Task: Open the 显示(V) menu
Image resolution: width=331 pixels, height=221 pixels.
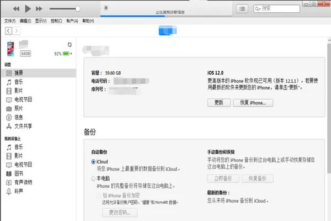Action: (41, 21)
